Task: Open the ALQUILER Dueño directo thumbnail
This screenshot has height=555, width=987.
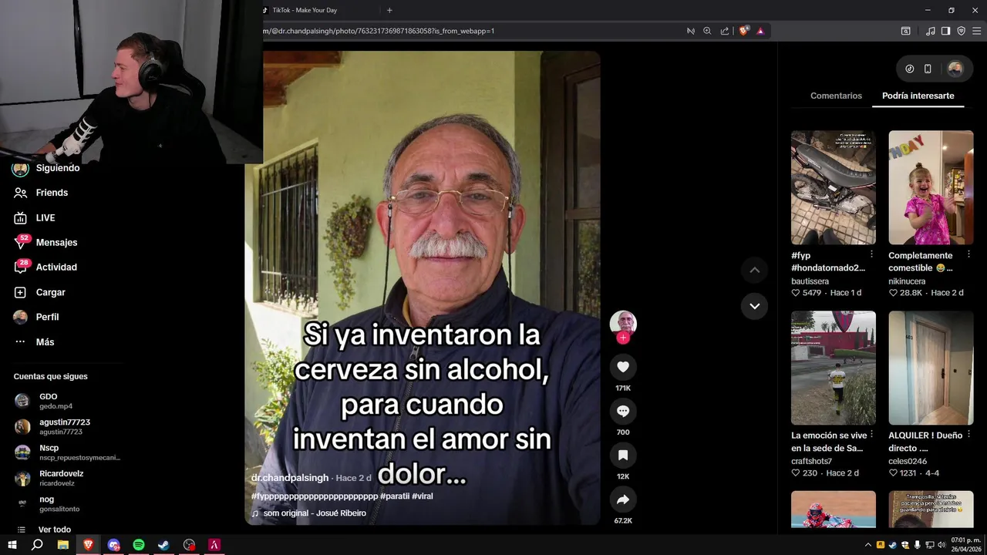Action: tap(931, 368)
